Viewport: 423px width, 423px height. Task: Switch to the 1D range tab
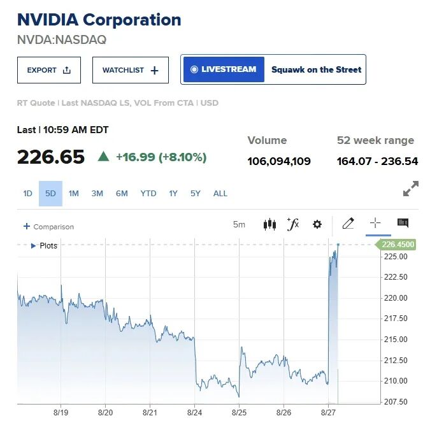pyautogui.click(x=27, y=194)
